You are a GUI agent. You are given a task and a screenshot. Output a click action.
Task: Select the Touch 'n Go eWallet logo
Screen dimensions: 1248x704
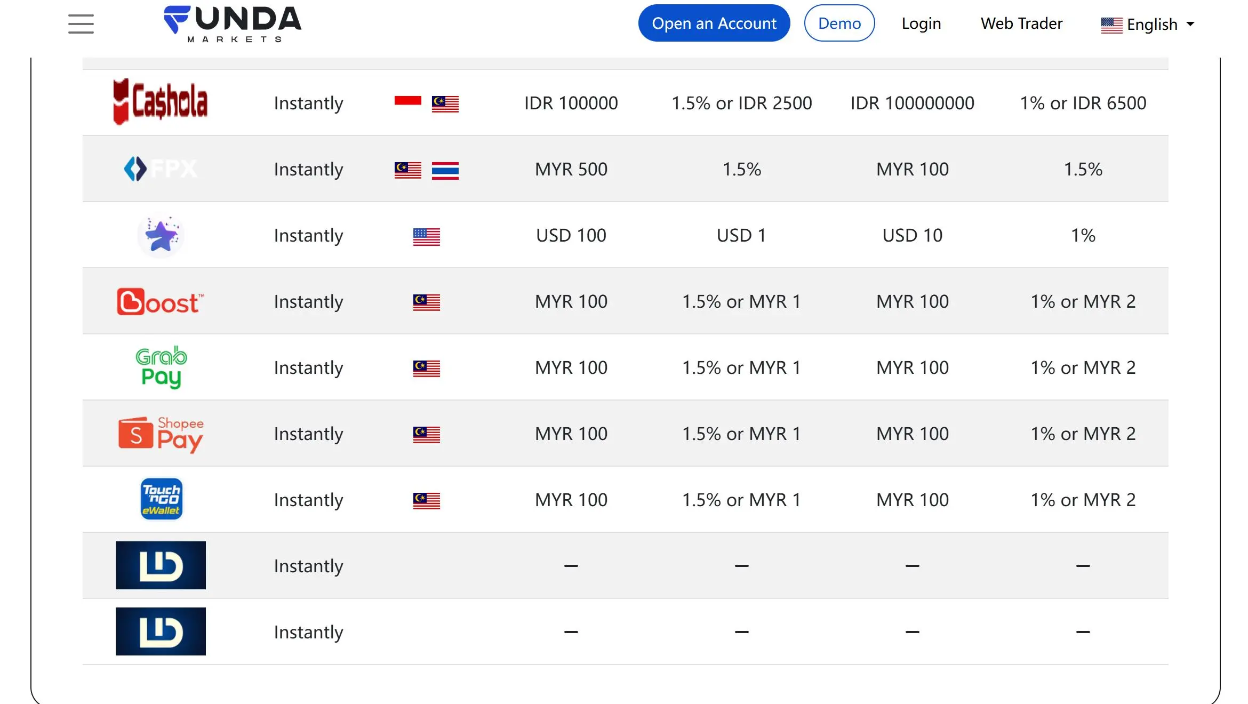161,500
